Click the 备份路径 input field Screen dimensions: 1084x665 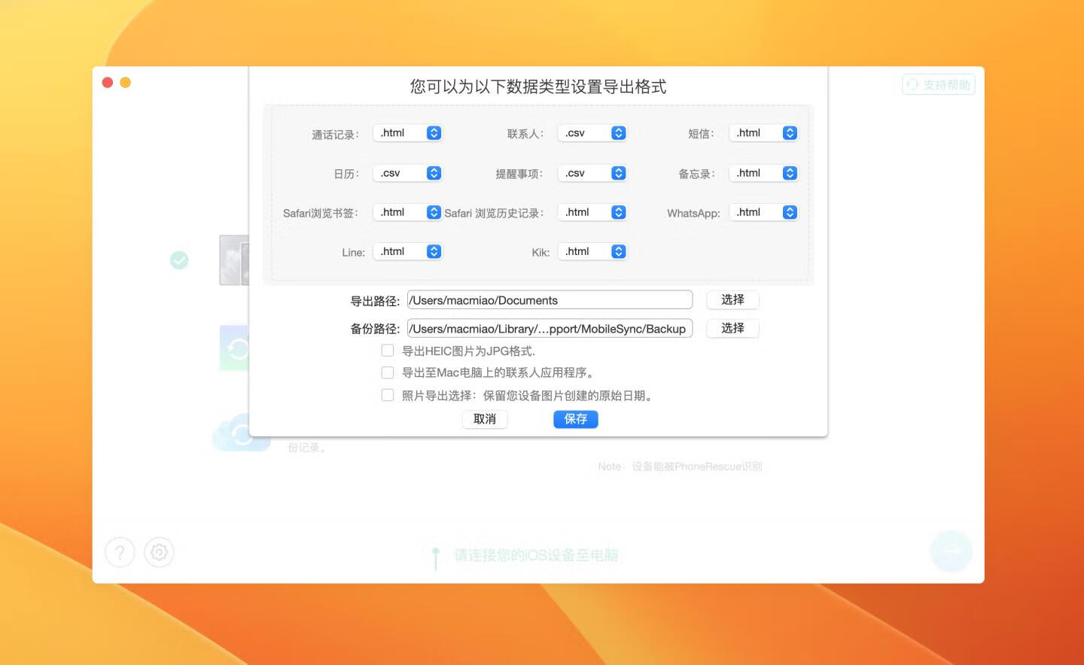coord(550,329)
